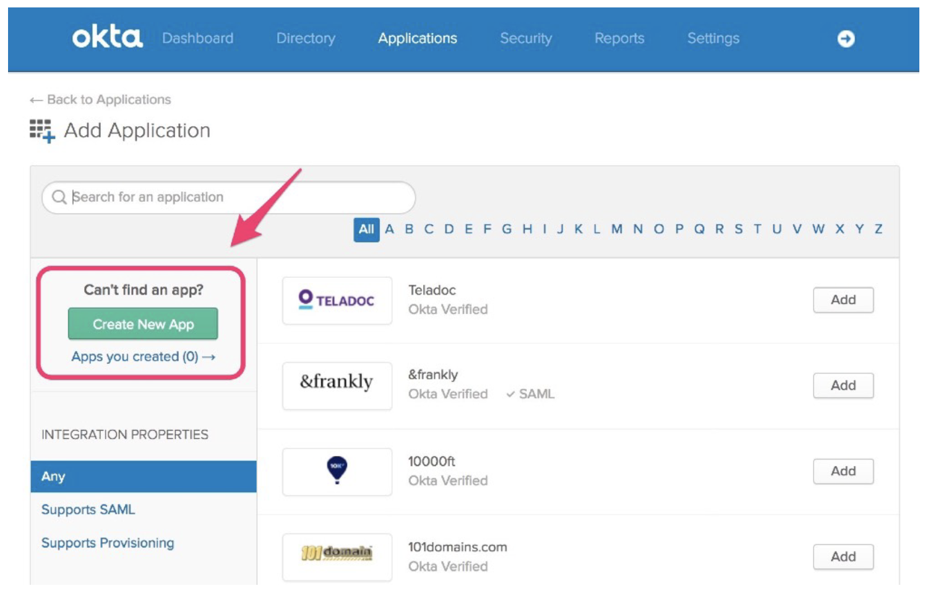
Task: Click the Add Application grid icon
Action: 42,131
